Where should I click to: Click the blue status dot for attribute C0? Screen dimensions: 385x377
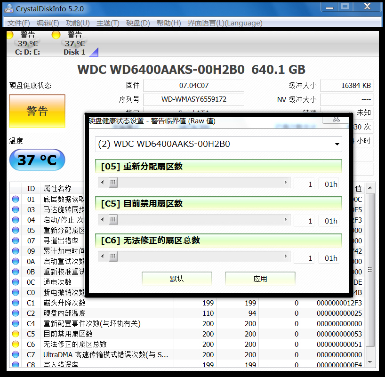pyautogui.click(x=16, y=292)
